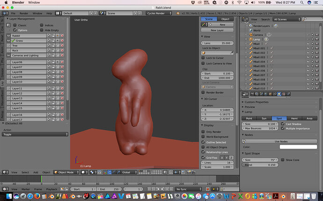The height and width of the screenshot is (201, 323).
Task: Switch to the Object tab
Action: [225, 19]
